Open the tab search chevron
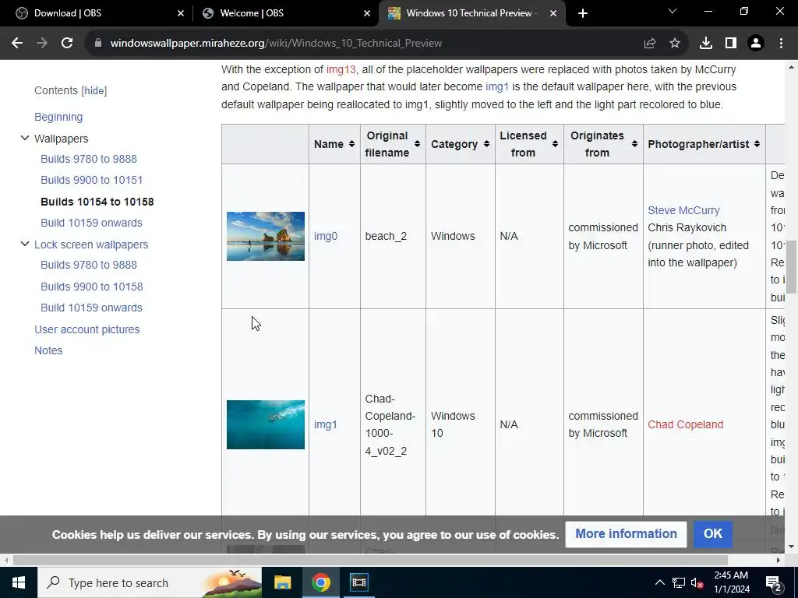This screenshot has width=798, height=598. click(673, 11)
